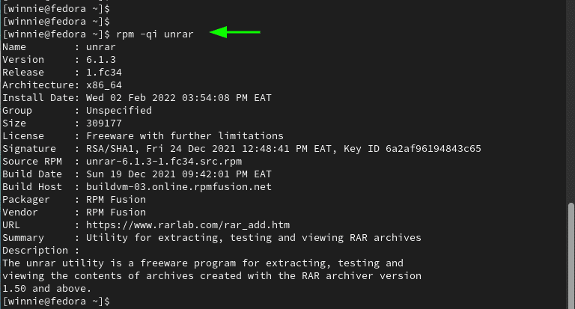Click the Vendor value RPM Fusion
The height and width of the screenshot is (309, 575).
pyautogui.click(x=116, y=212)
